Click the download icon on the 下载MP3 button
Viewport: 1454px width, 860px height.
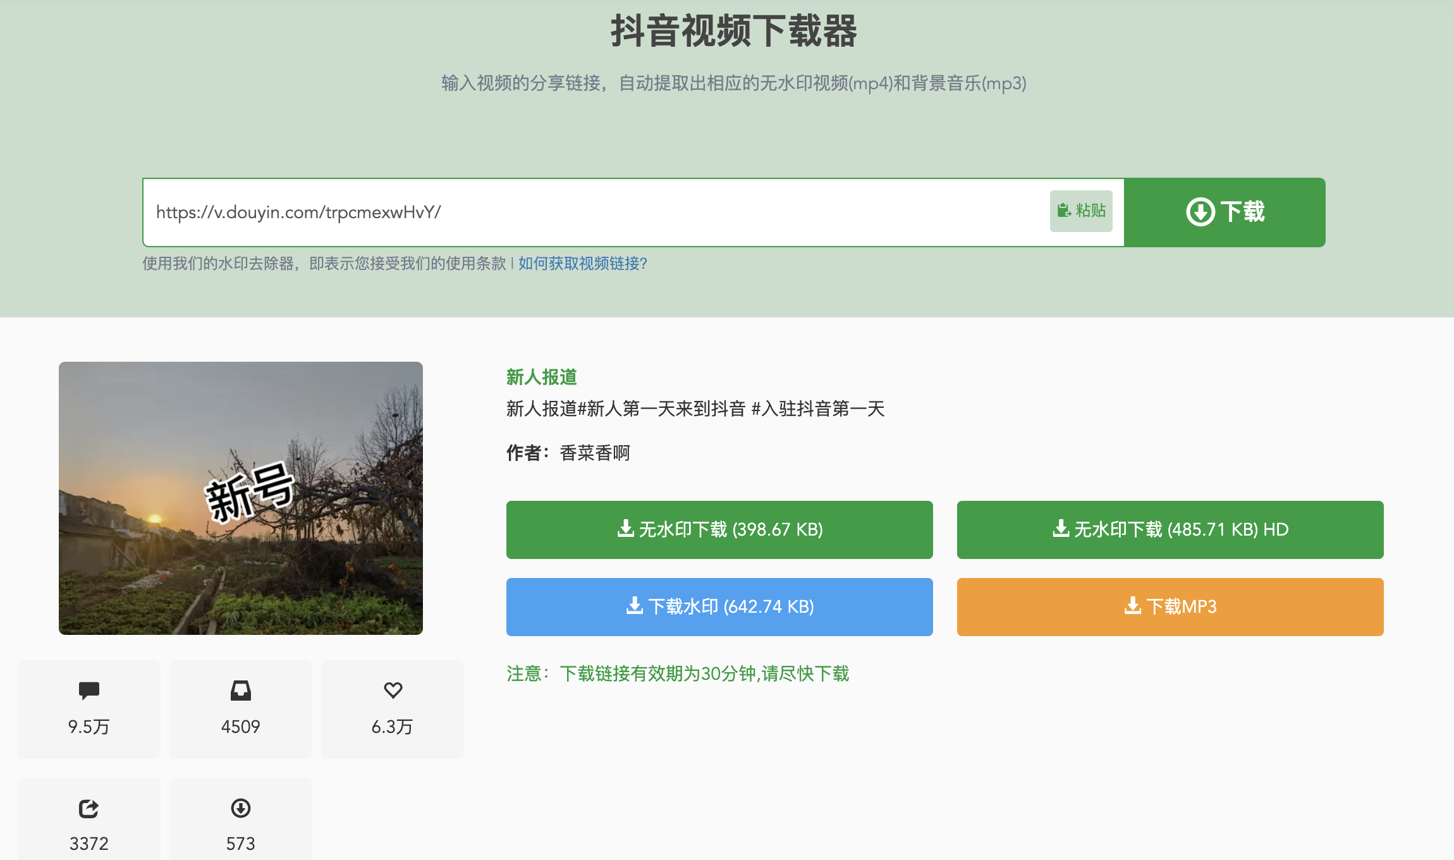click(1133, 606)
